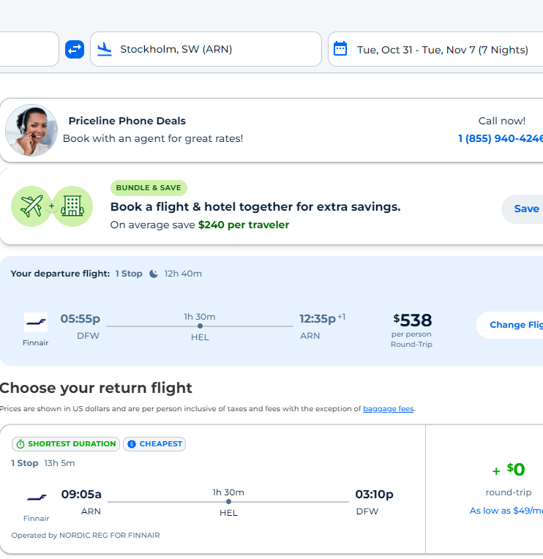Open the As low as $49/mo link
This screenshot has width=543, height=559.
tap(506, 511)
